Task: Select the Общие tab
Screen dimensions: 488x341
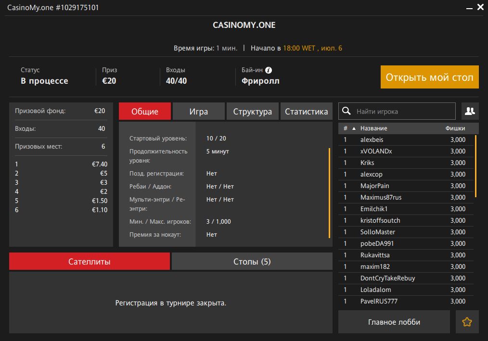Action: pos(145,112)
